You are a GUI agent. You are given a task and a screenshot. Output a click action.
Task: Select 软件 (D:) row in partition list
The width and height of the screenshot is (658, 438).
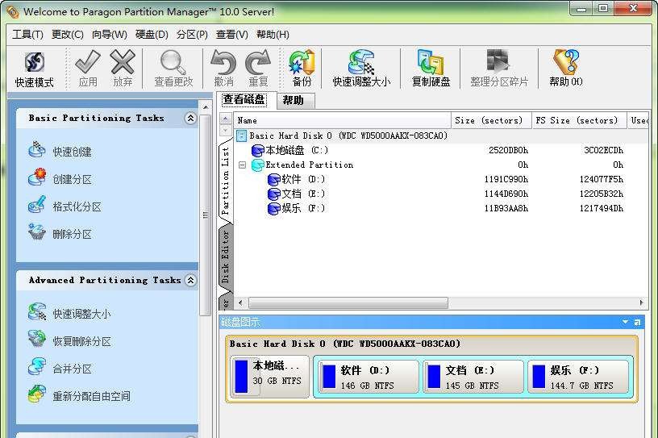(440, 179)
